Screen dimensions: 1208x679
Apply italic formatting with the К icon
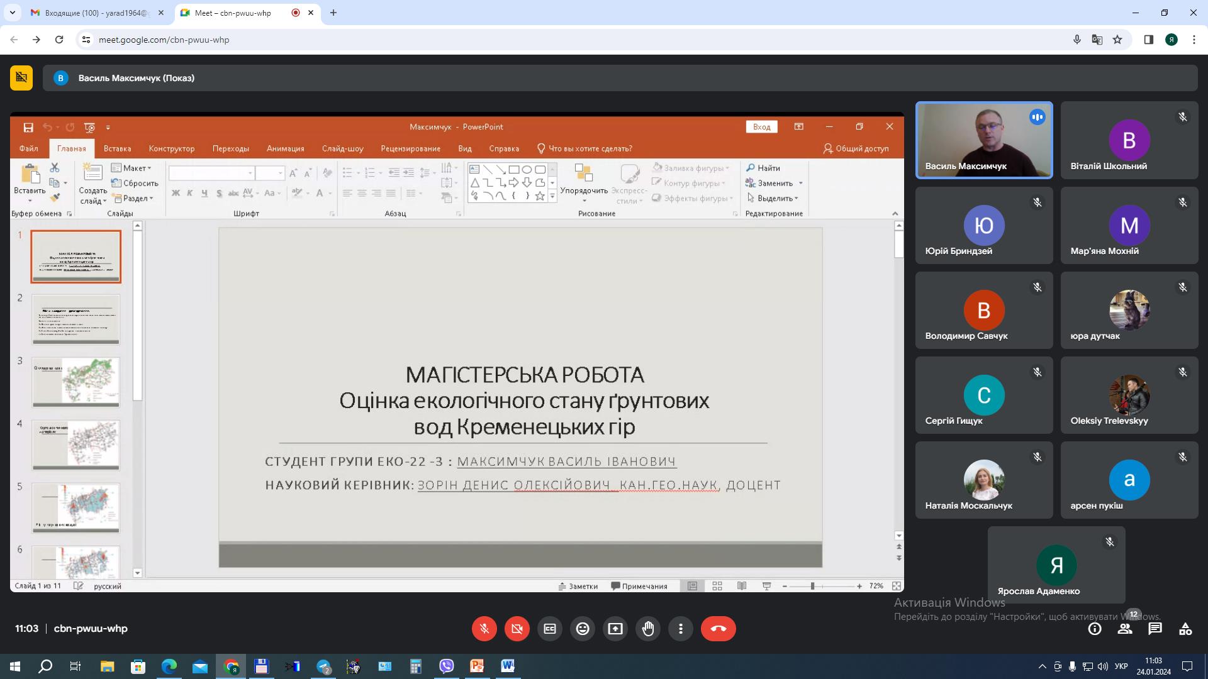point(190,193)
